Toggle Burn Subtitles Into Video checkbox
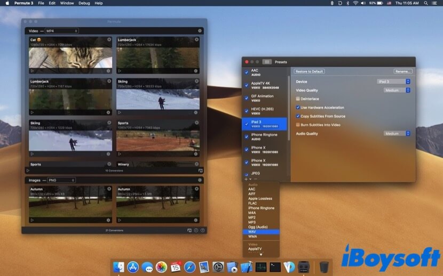The image size is (443, 276). pos(298,125)
